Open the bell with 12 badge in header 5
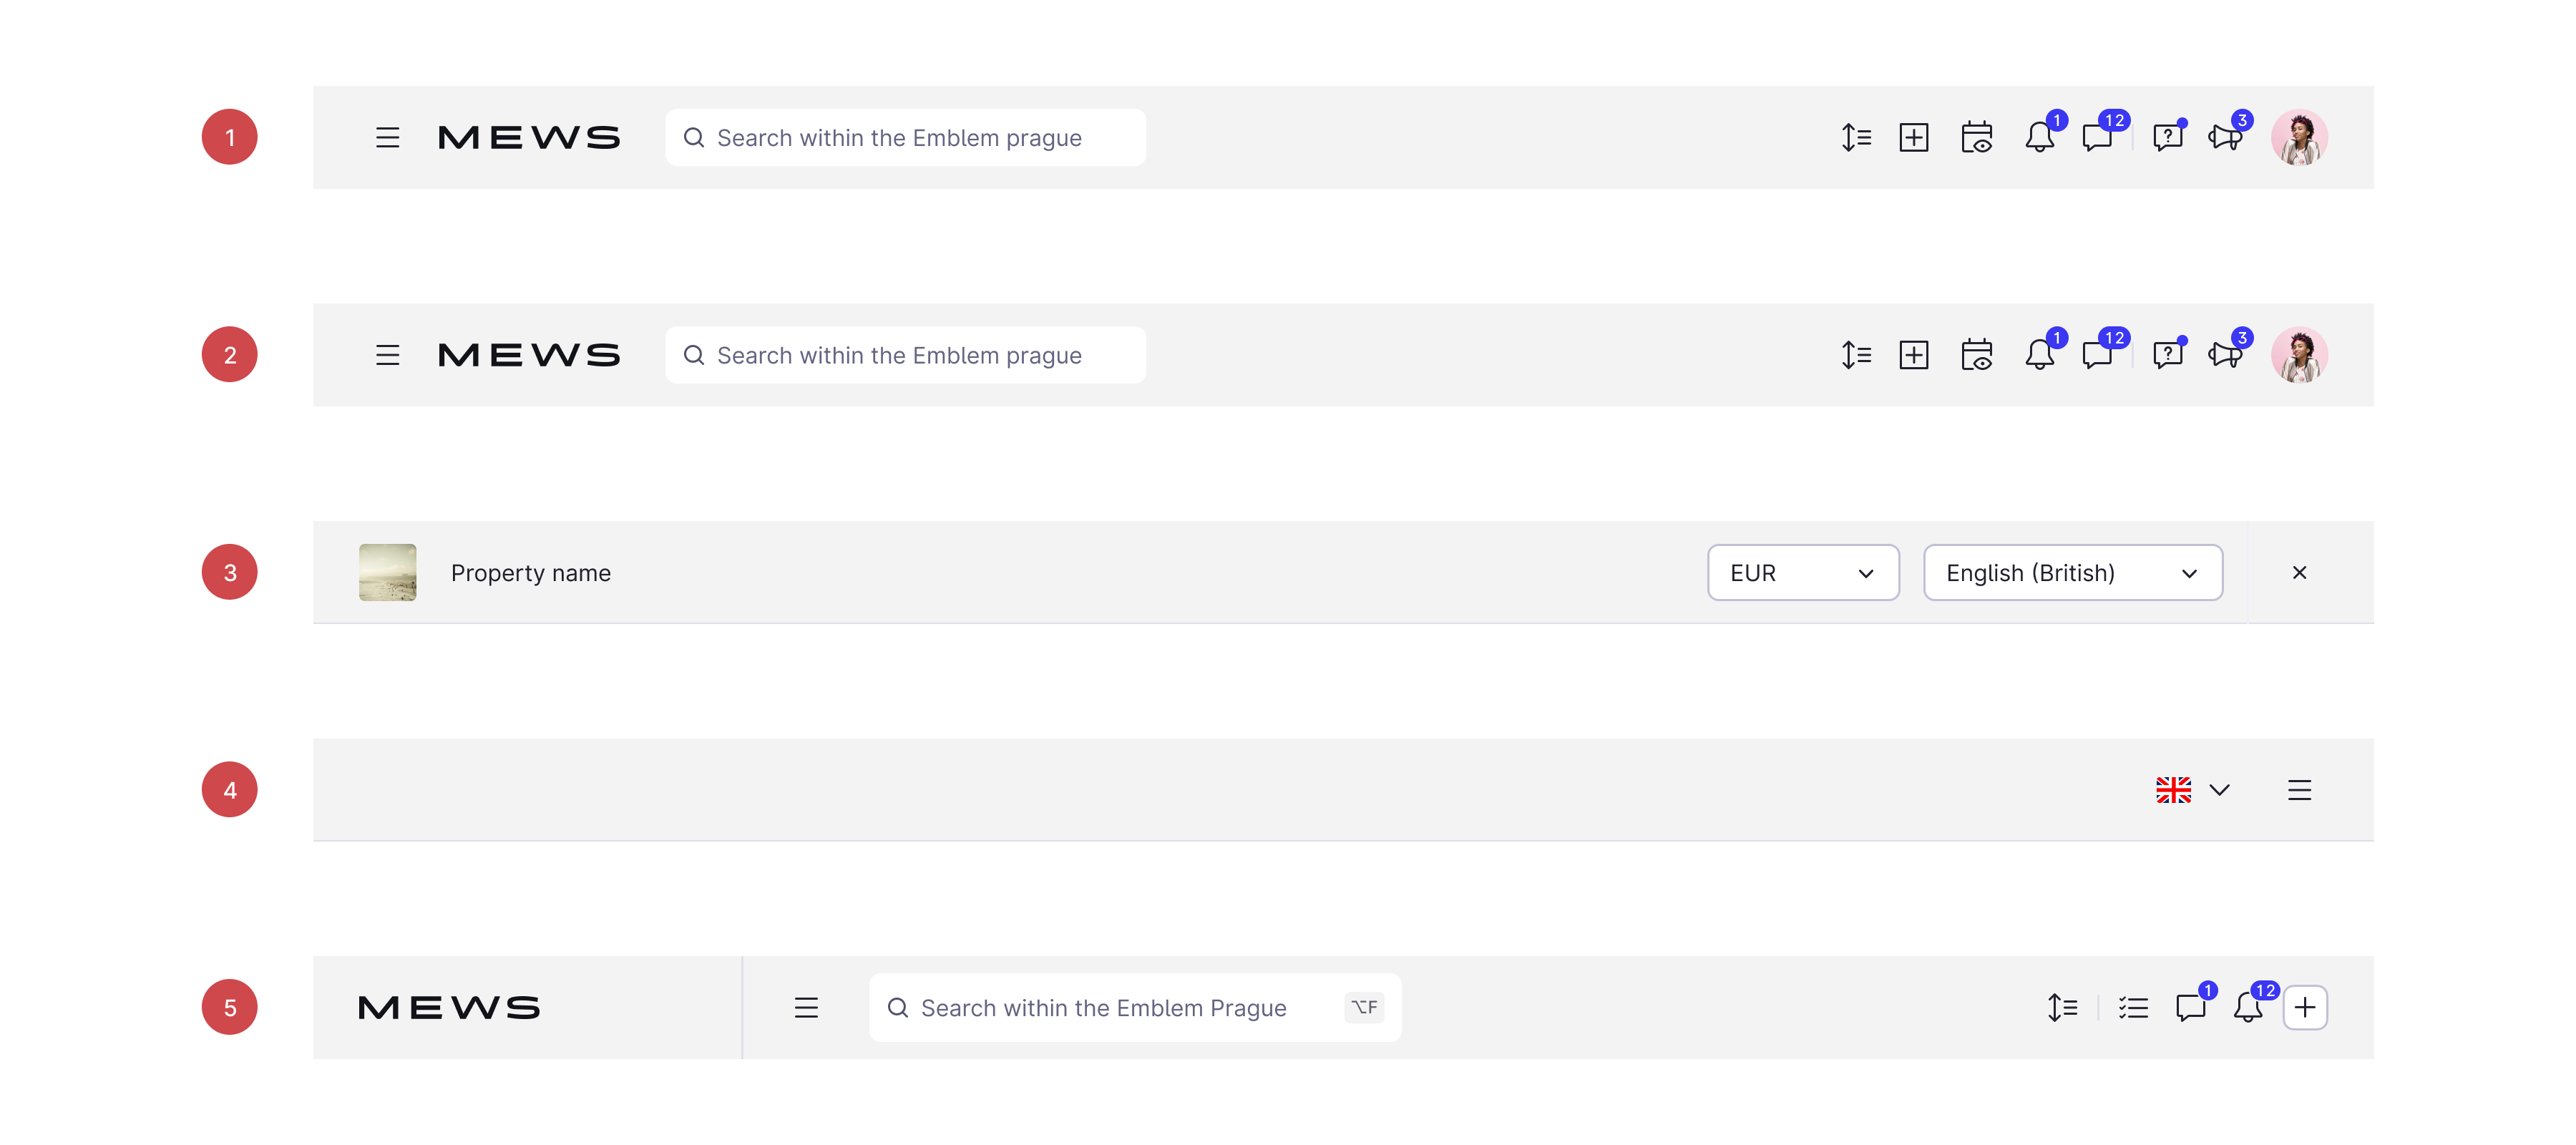 2248,1007
